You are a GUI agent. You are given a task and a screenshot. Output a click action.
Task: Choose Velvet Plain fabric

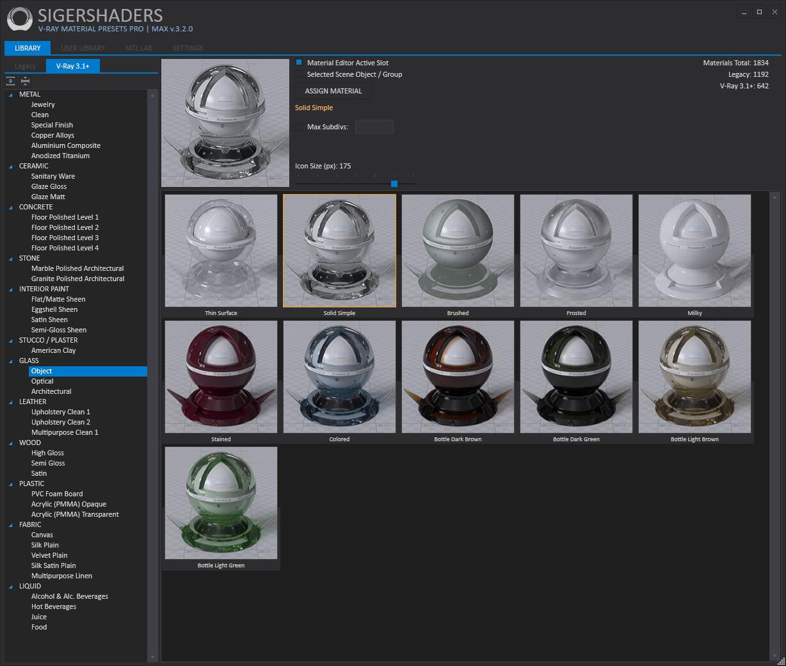(x=49, y=556)
